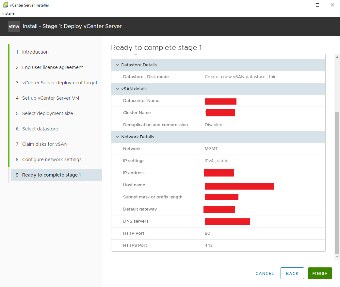Image resolution: width=340 pixels, height=287 pixels.
Task: Click the 'Network' row label
Action: pos(132,149)
